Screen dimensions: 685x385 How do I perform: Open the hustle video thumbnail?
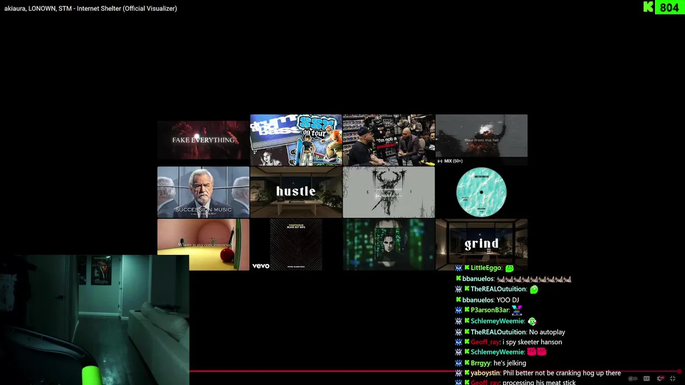[x=296, y=192]
